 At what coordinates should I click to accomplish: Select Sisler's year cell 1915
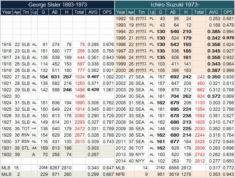(6, 44)
